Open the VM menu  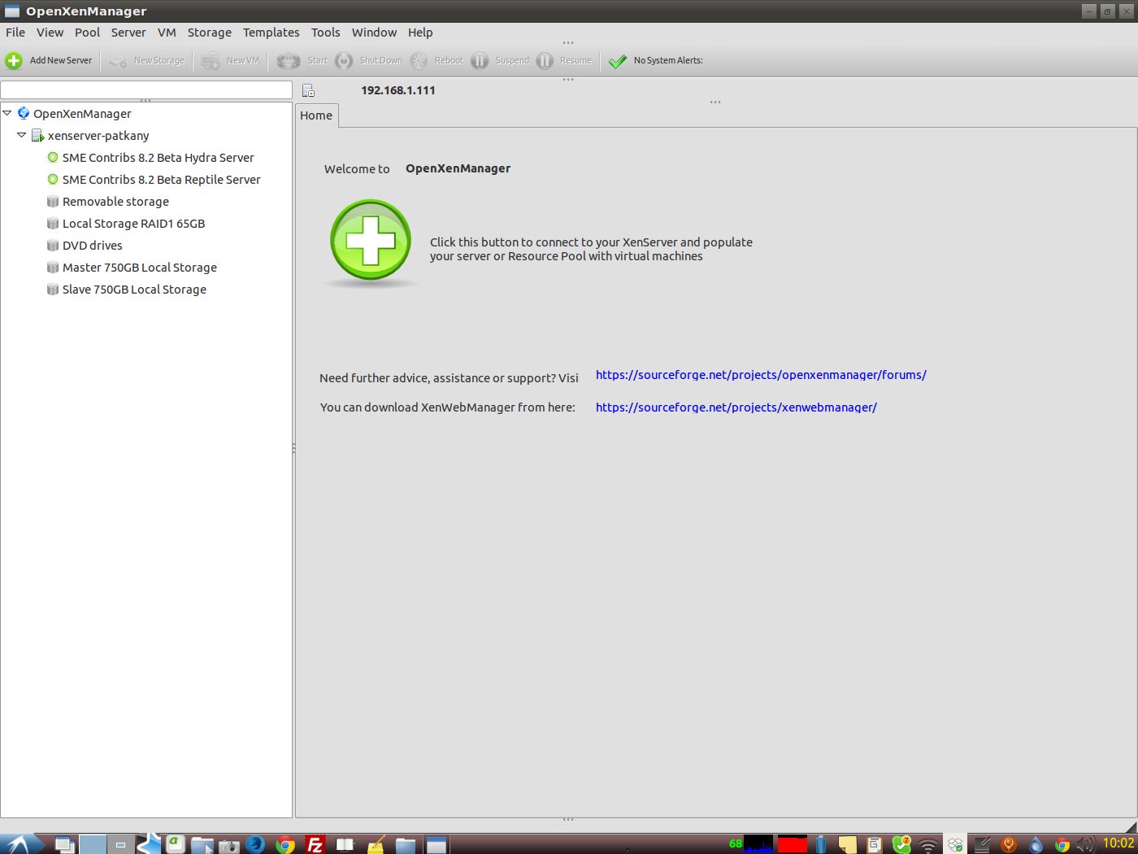(167, 33)
